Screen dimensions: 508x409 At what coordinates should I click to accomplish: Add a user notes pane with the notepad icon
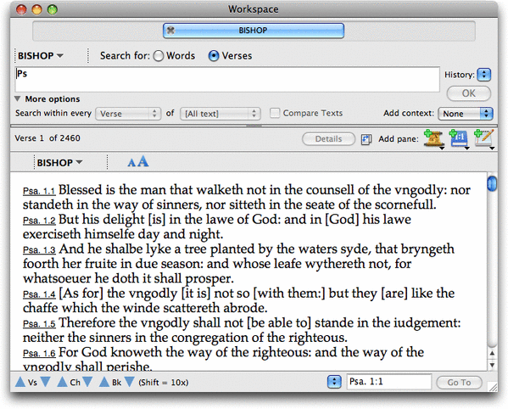click(x=483, y=138)
